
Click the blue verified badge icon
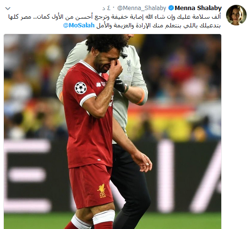click(x=171, y=8)
